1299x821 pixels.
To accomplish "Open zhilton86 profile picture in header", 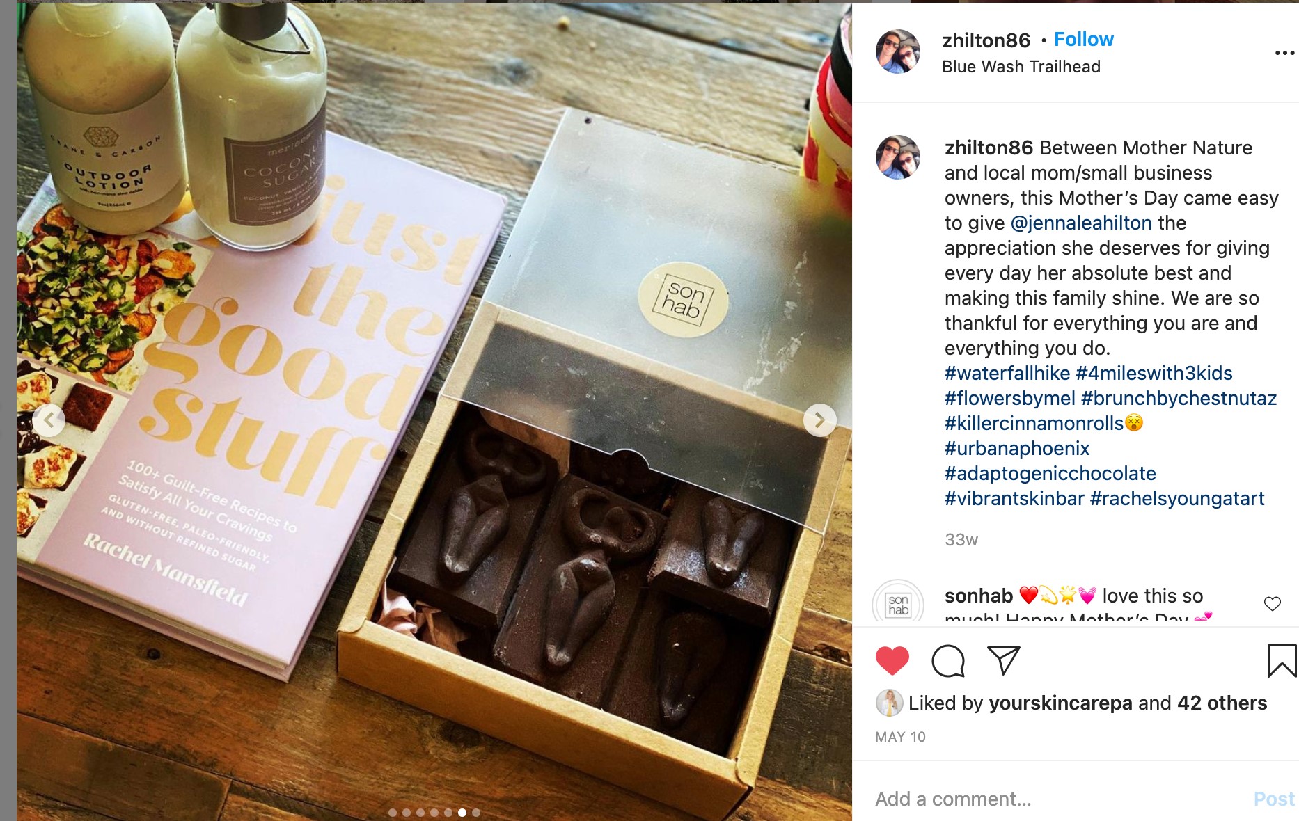I will [x=898, y=51].
